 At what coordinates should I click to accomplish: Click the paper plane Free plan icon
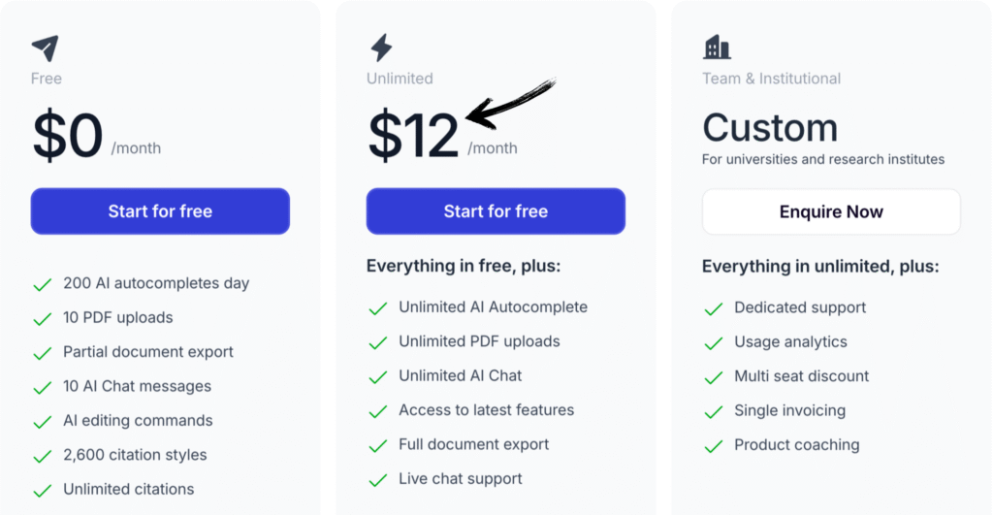click(45, 48)
